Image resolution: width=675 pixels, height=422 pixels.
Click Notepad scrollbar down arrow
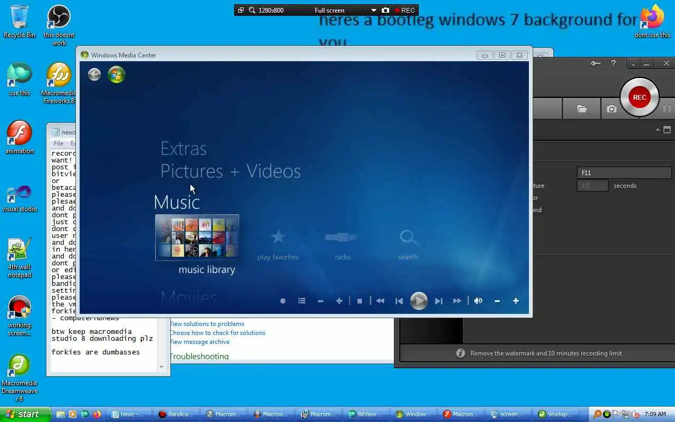[161, 367]
